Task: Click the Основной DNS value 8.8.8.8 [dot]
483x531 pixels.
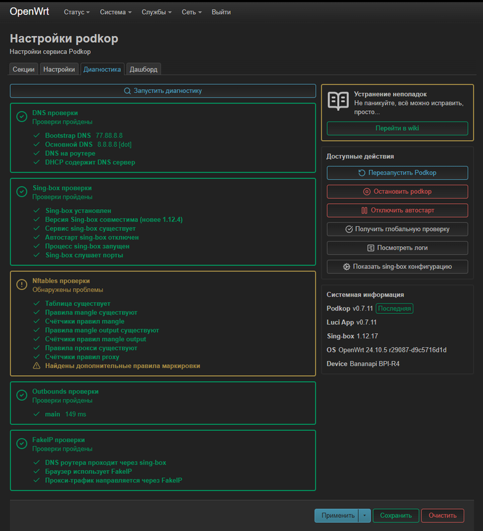Action: tap(114, 145)
